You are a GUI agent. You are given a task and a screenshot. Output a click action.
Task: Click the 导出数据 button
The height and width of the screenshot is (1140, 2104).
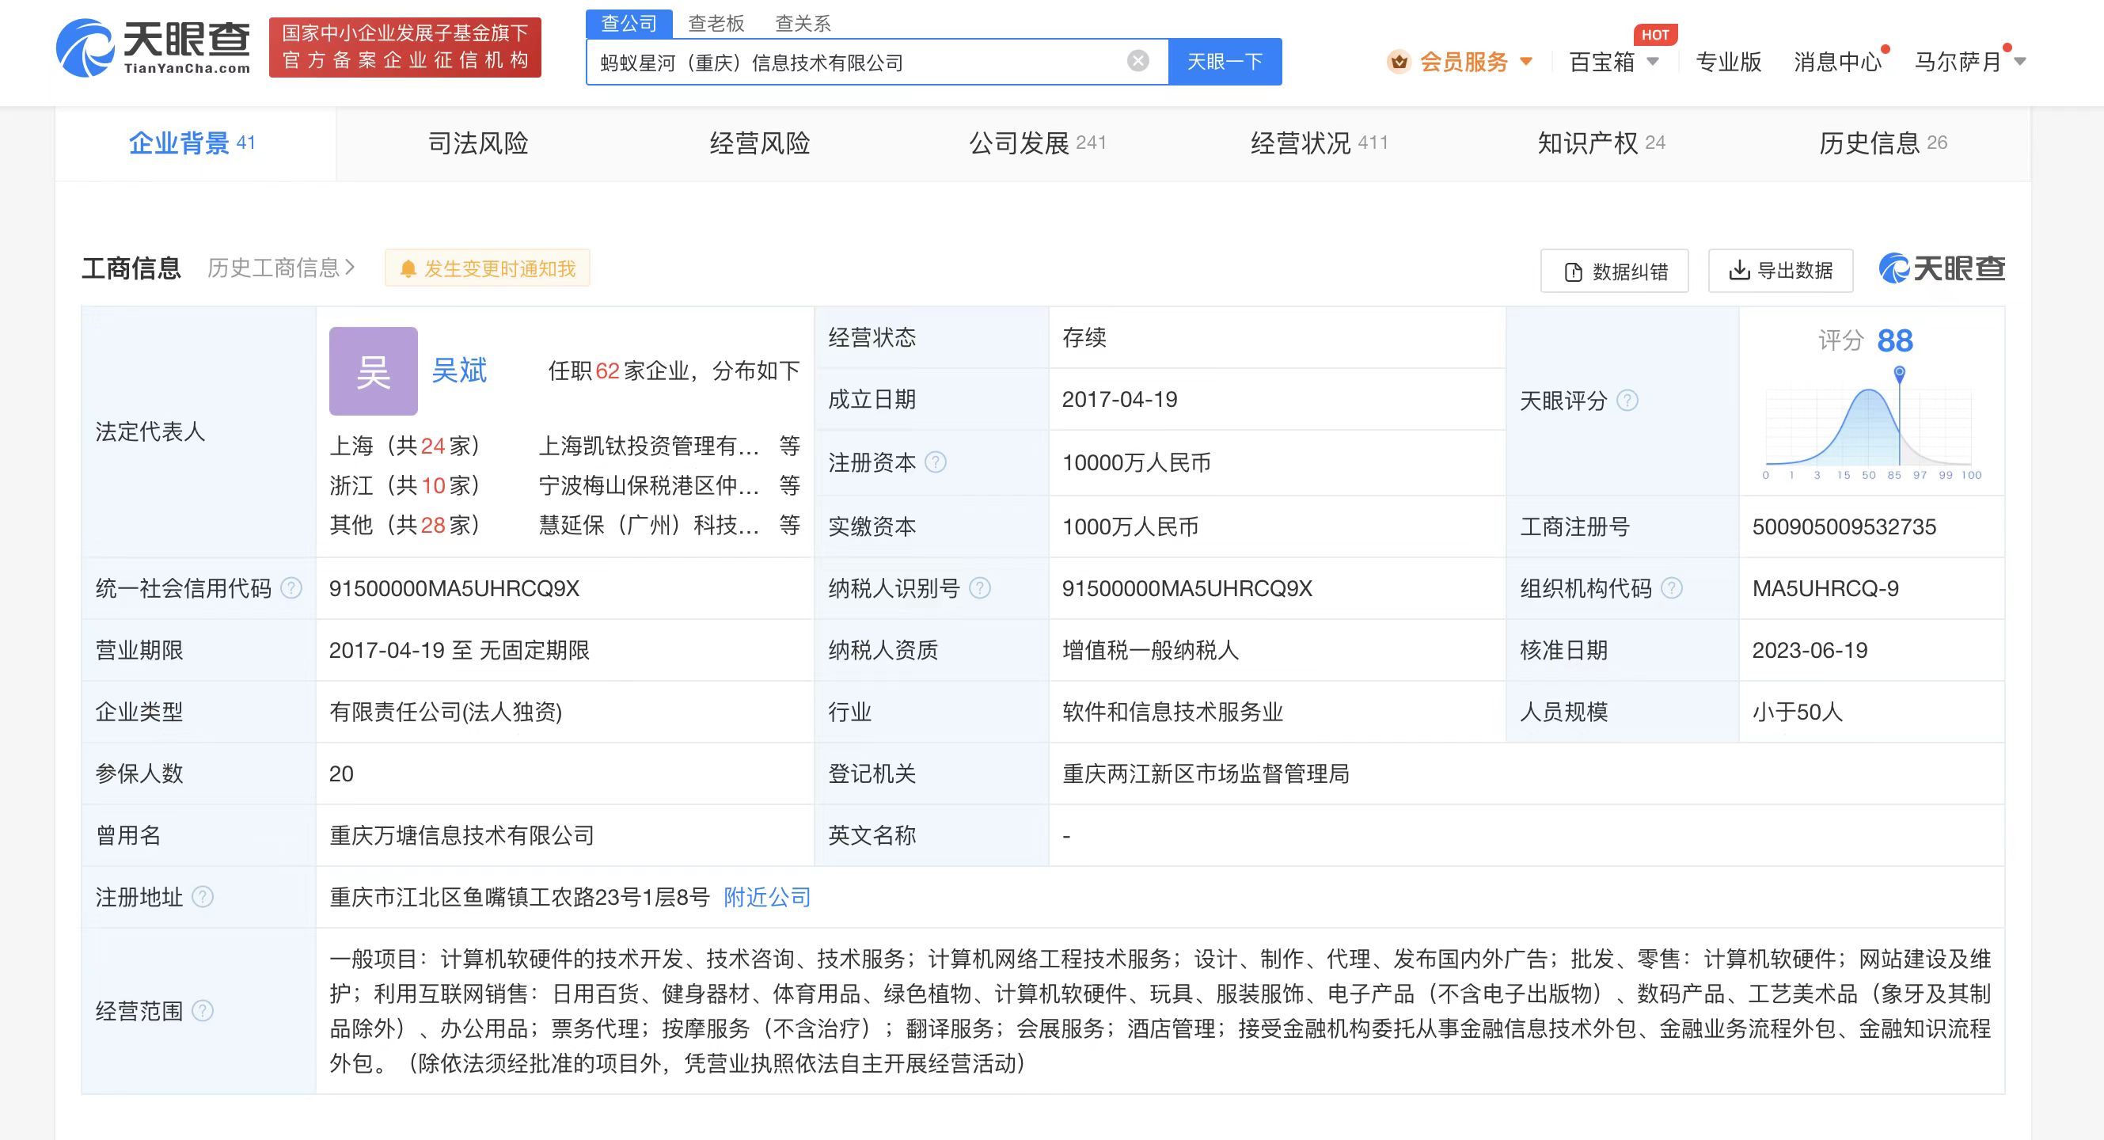click(1780, 270)
